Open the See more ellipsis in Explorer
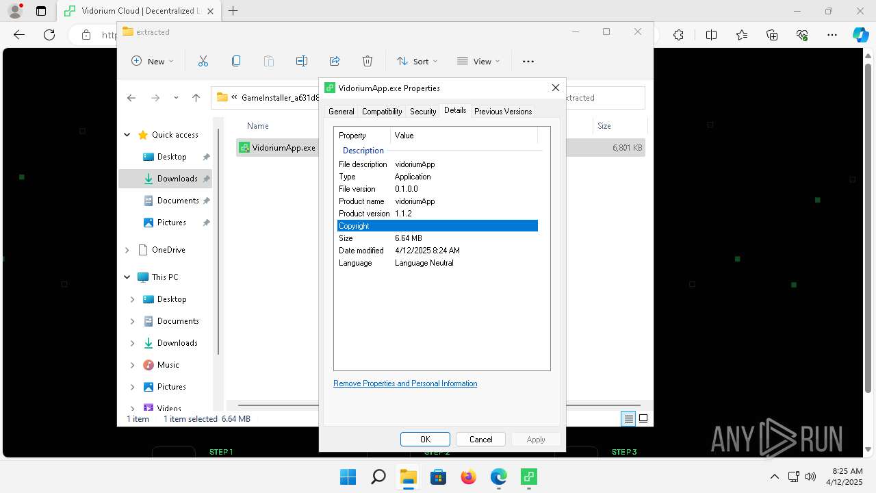Screen dimensions: 876x493 pos(528,61)
